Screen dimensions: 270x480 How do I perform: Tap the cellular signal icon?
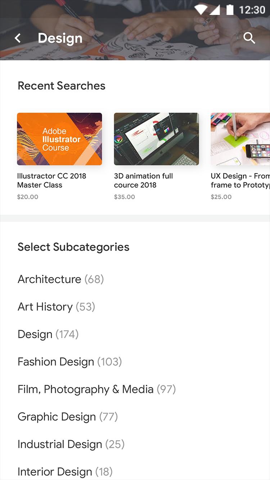point(215,10)
